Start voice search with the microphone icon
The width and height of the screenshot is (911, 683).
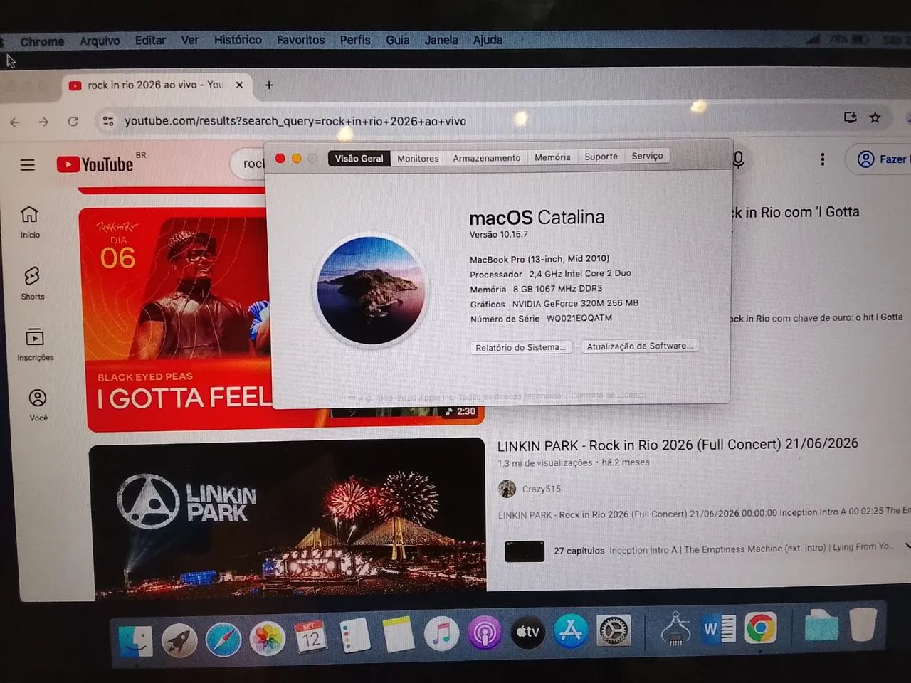[739, 159]
